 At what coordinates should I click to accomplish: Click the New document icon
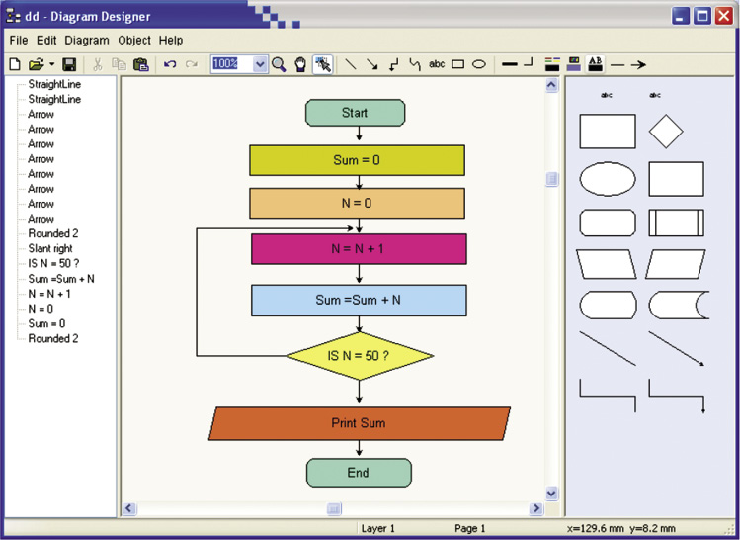15,64
